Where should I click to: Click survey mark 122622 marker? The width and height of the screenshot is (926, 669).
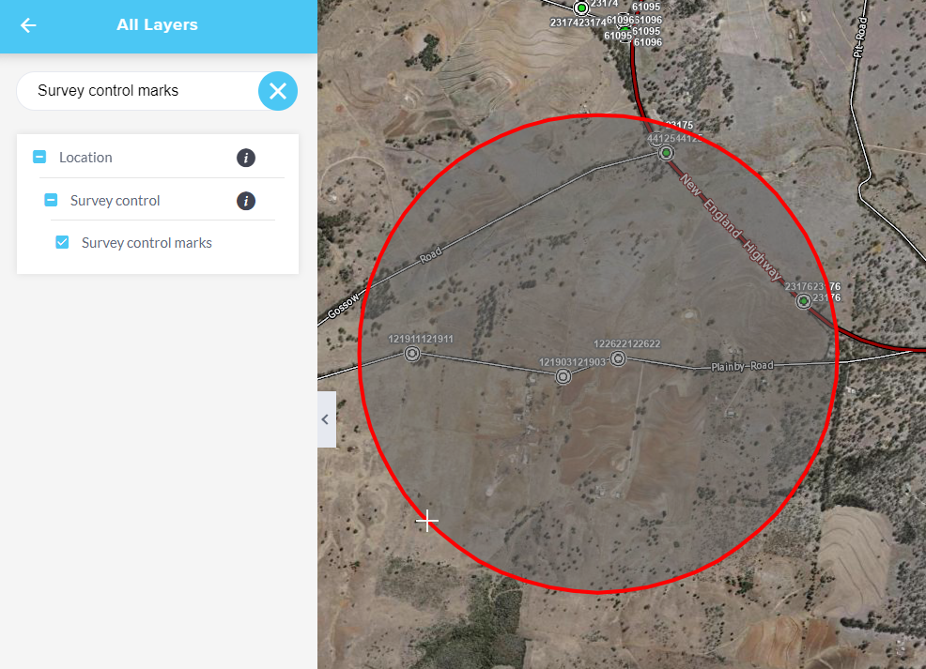pos(618,358)
